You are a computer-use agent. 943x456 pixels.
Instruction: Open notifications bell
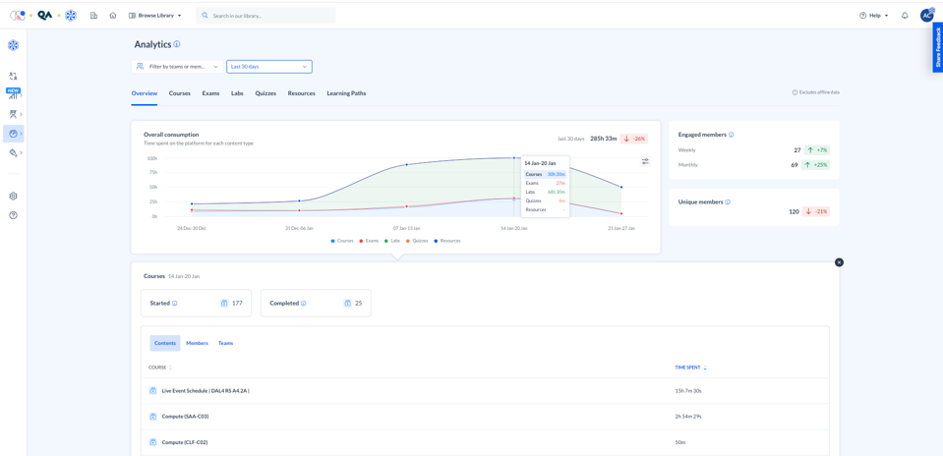pyautogui.click(x=905, y=16)
